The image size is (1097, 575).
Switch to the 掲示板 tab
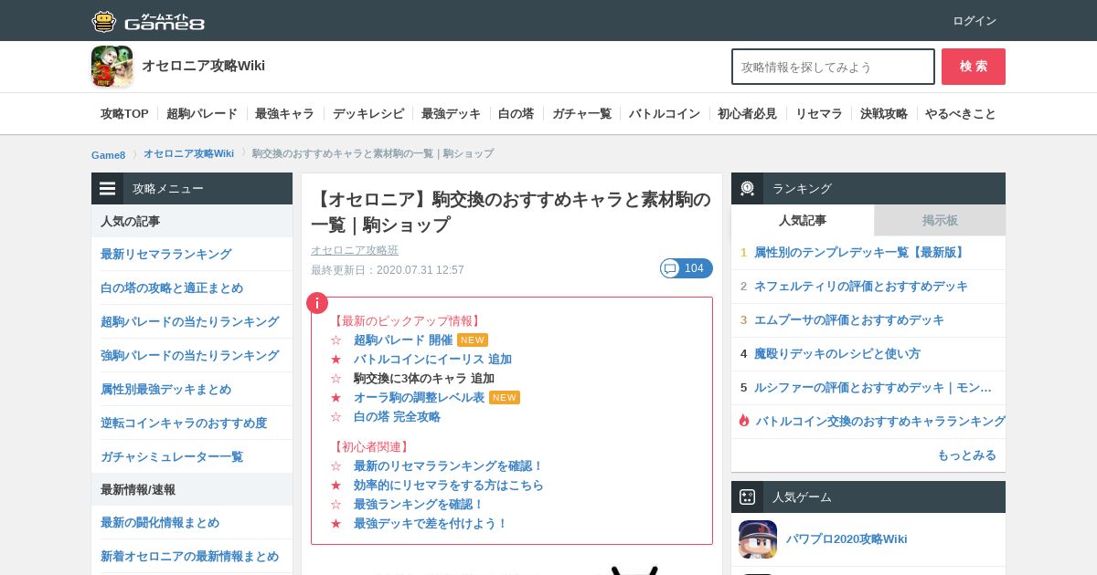[x=940, y=220]
